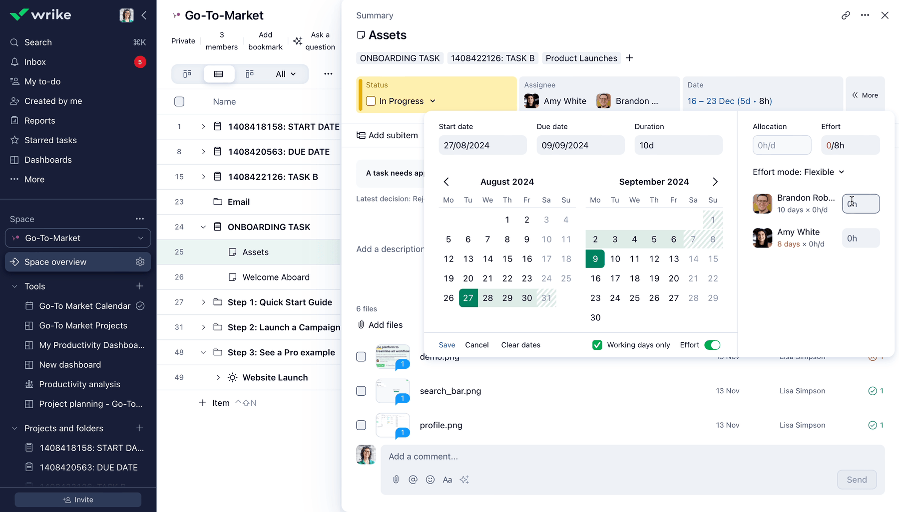899x512 pixels.
Task: Collapse the sidebar with the arrow icon
Action: (144, 15)
